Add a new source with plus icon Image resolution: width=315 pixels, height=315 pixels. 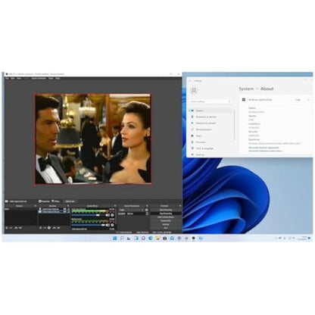pos(41,228)
